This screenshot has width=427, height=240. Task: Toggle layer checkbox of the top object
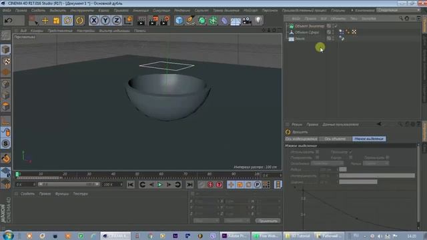(329, 26)
